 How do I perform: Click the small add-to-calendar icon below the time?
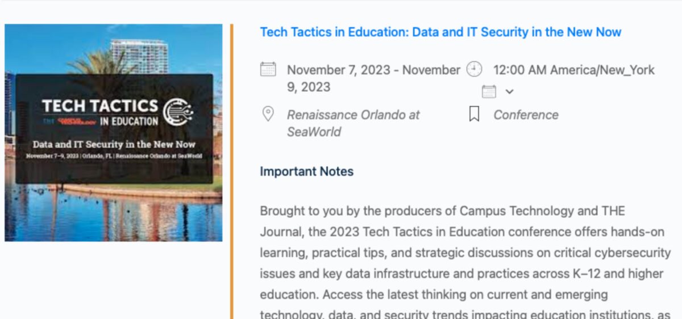[489, 91]
